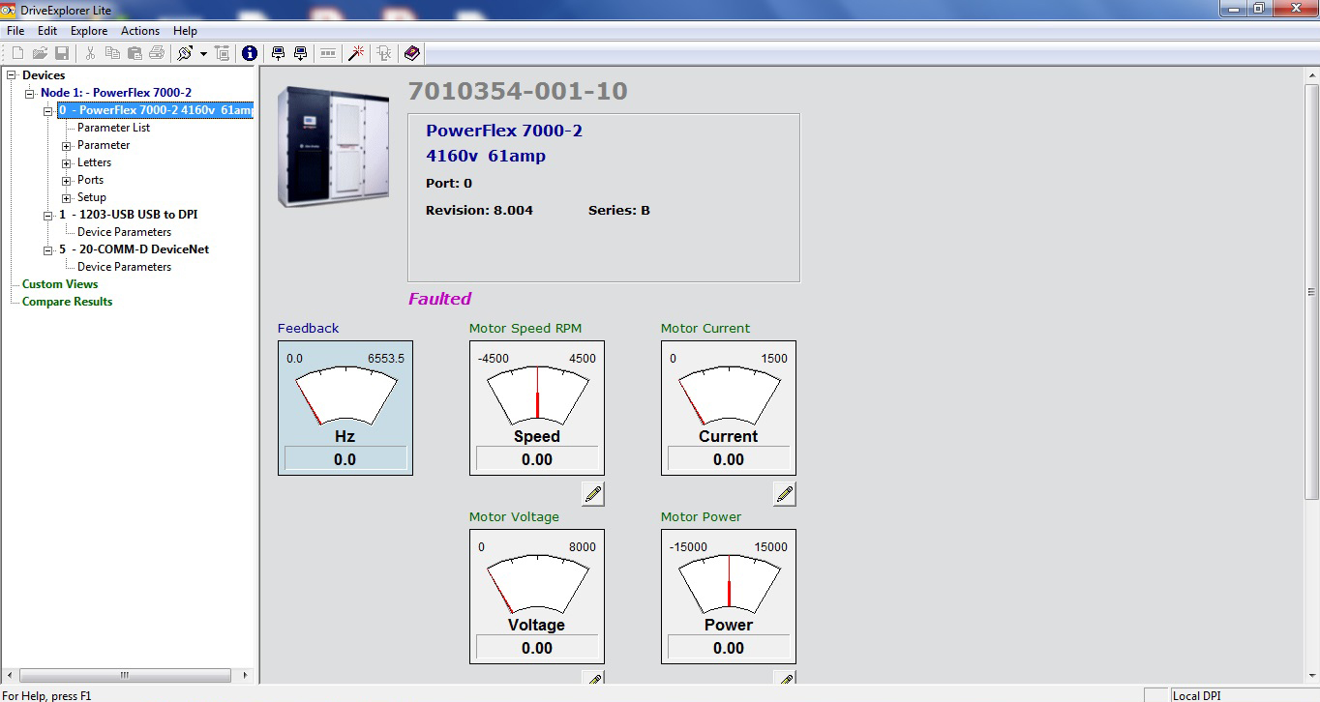This screenshot has width=1320, height=702.
Task: Click the Setup tree label
Action: coord(92,197)
